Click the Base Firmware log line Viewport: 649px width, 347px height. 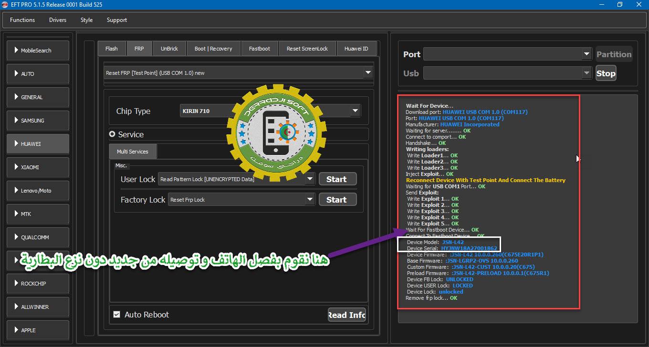pyautogui.click(x=462, y=261)
